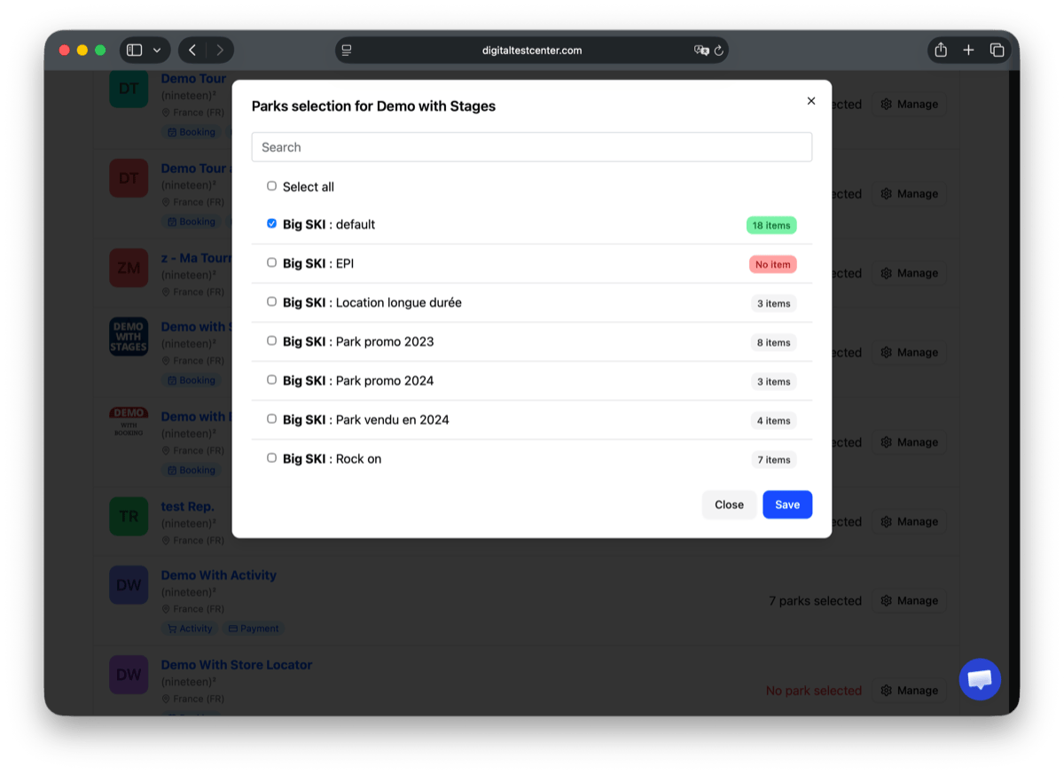
Task: Go forward with the browser forward arrow
Action: 220,51
